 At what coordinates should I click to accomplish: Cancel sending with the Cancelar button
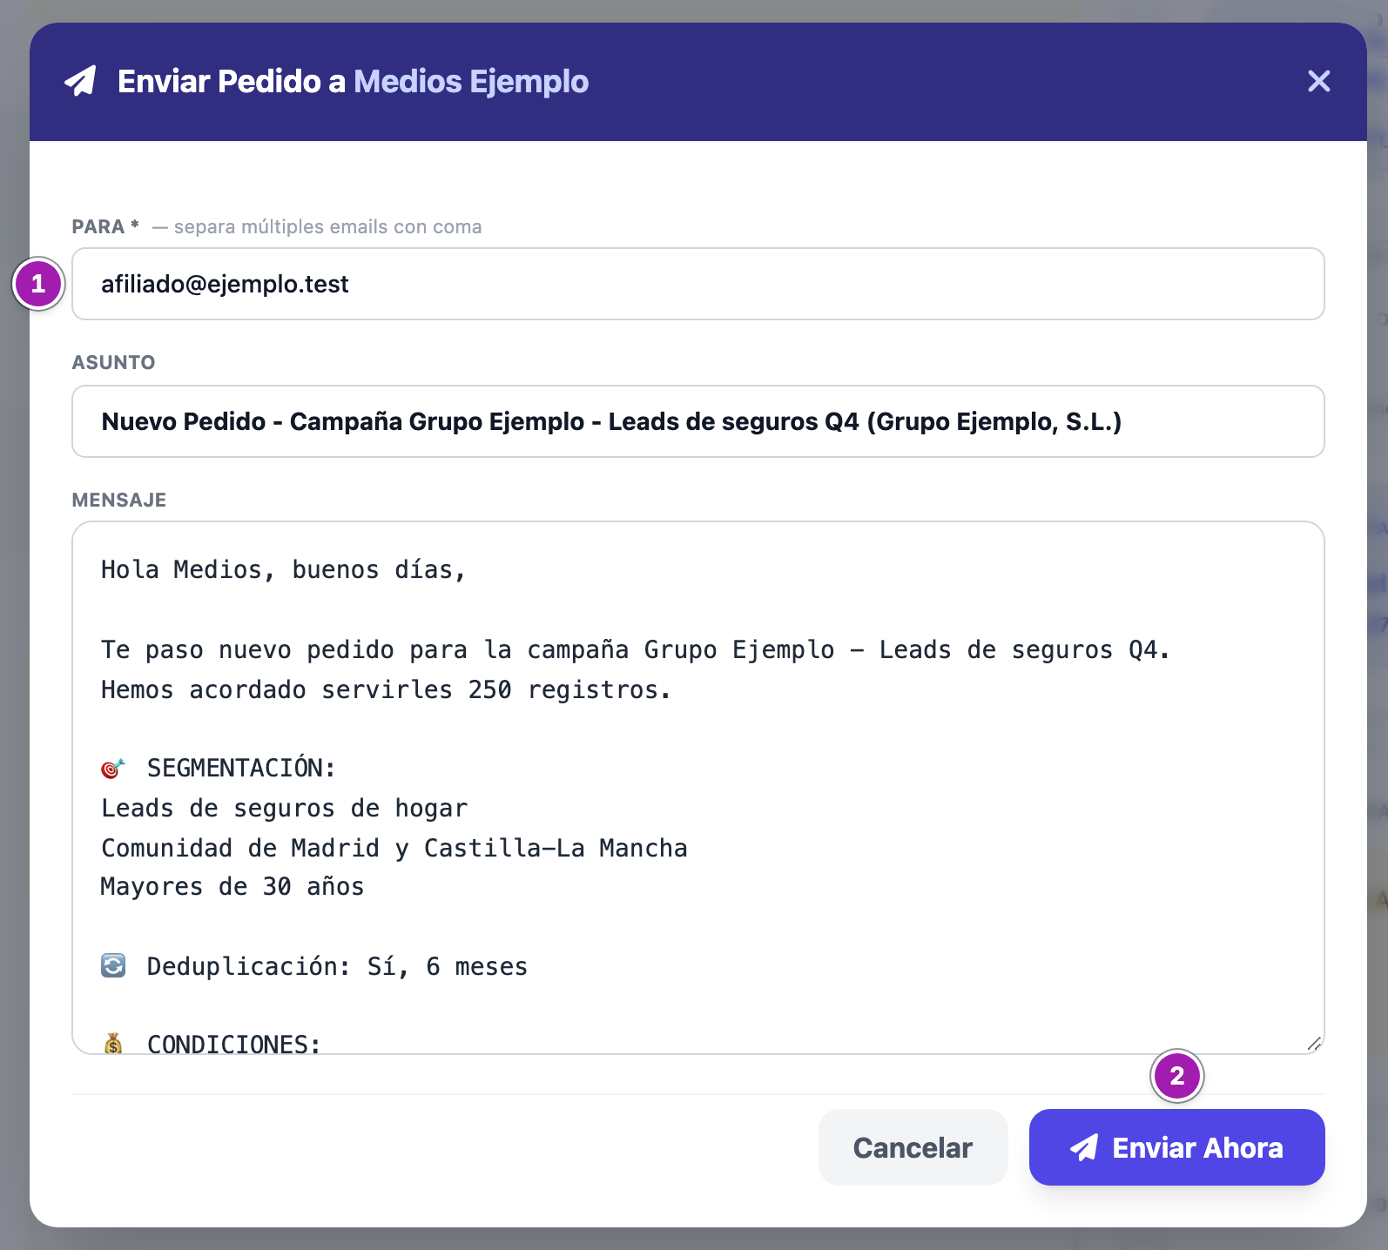click(x=913, y=1147)
